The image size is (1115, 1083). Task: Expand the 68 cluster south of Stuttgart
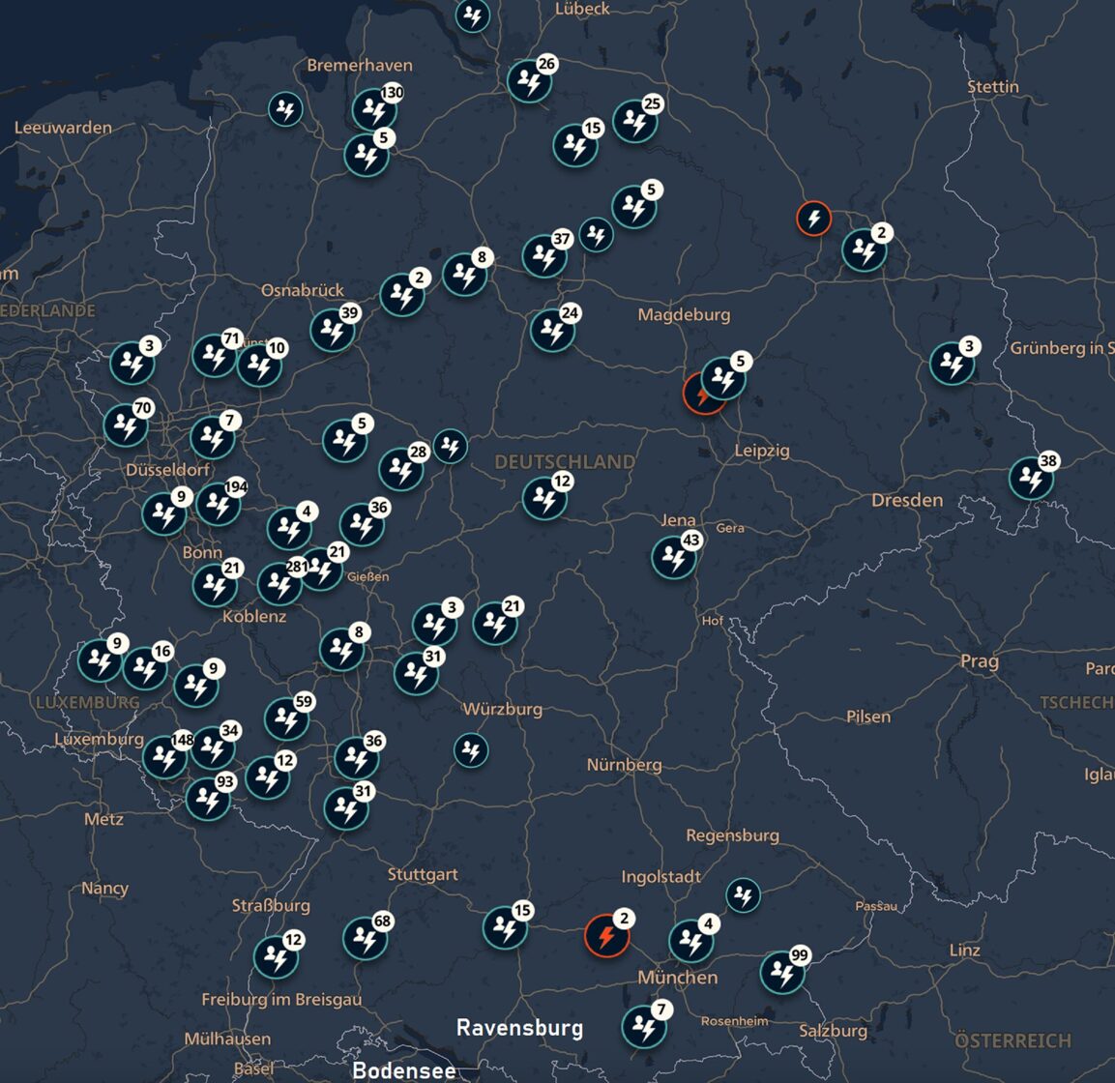tap(365, 938)
